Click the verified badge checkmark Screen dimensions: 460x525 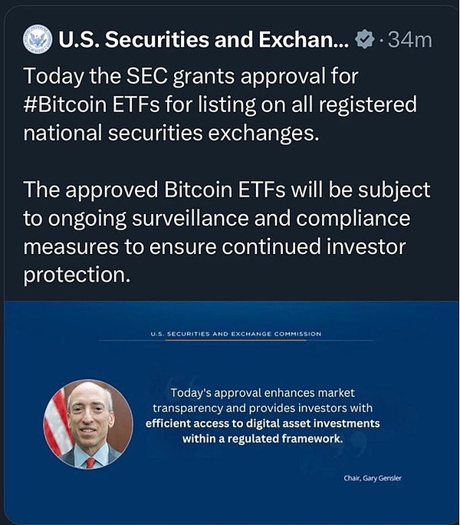tap(365, 40)
